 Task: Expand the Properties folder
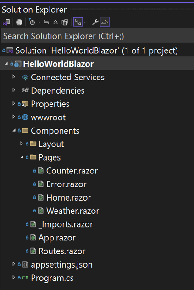pyautogui.click(x=14, y=103)
